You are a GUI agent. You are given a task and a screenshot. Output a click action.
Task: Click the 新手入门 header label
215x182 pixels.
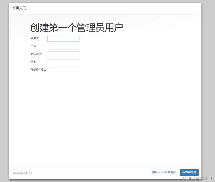18,8
